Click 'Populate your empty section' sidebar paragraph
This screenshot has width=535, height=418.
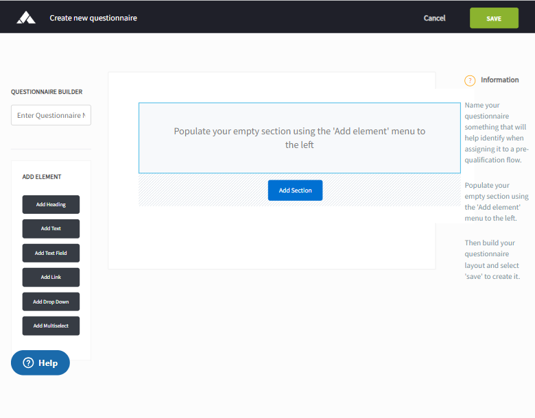497,201
